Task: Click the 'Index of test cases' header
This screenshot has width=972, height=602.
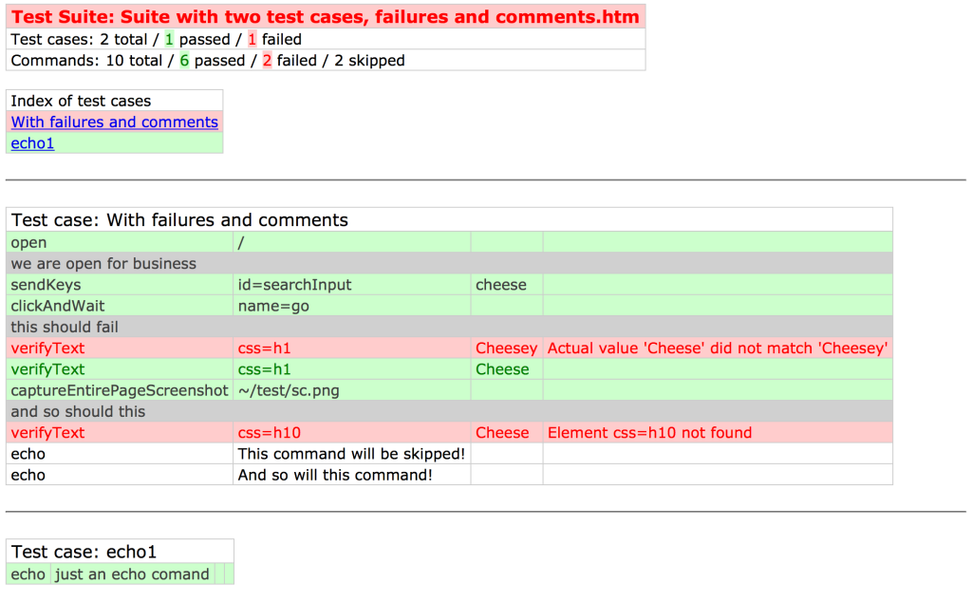Action: pyautogui.click(x=115, y=101)
